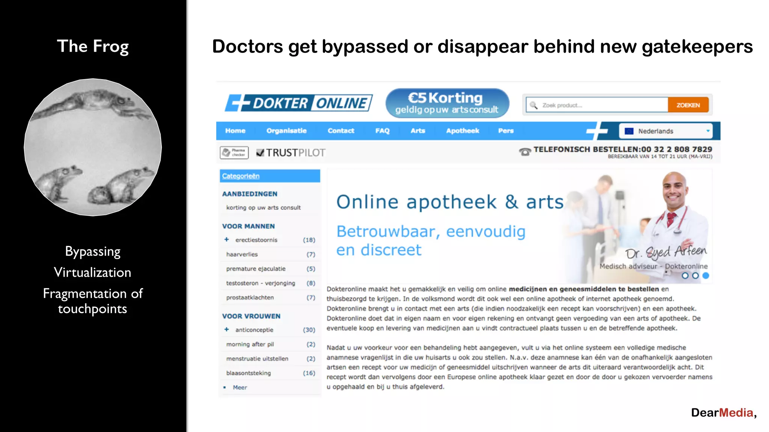Open the erectiestoornis category

point(256,240)
